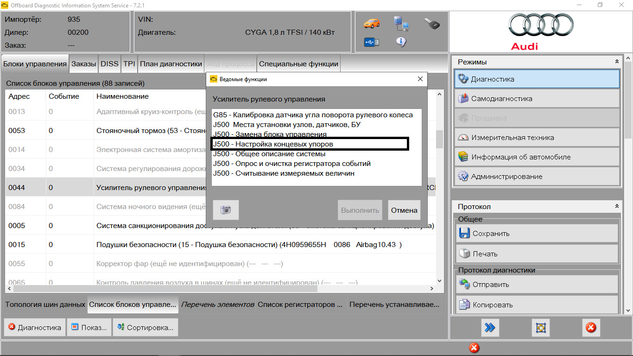This screenshot has height=356, width=633.
Task: Click the red X icon in status bar
Action: coord(474,348)
